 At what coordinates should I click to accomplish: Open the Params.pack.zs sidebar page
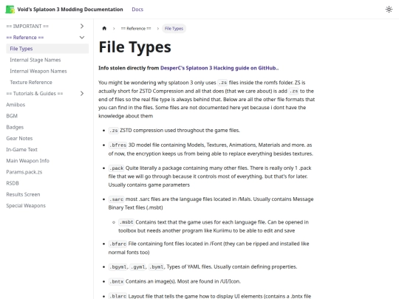[24, 171]
